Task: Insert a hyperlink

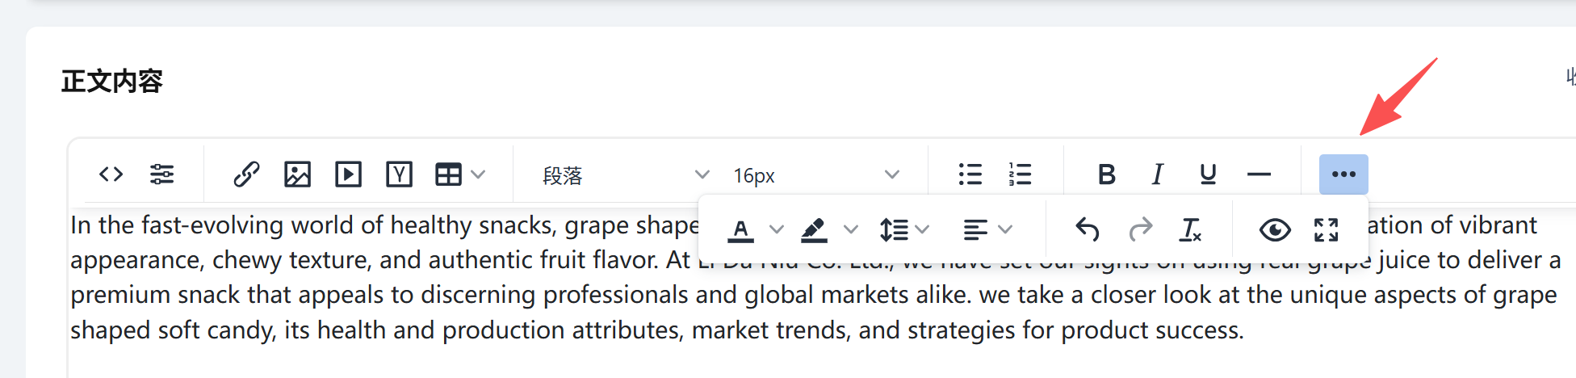Action: click(246, 174)
